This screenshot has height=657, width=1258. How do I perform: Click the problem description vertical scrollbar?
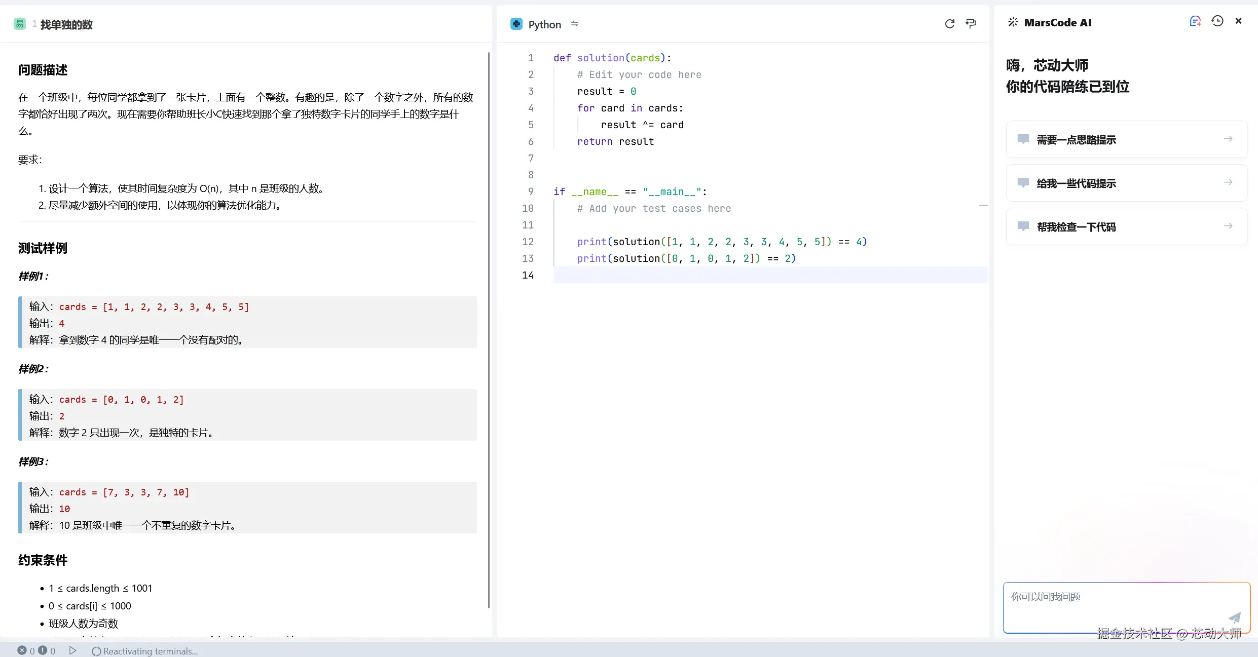[x=489, y=329]
